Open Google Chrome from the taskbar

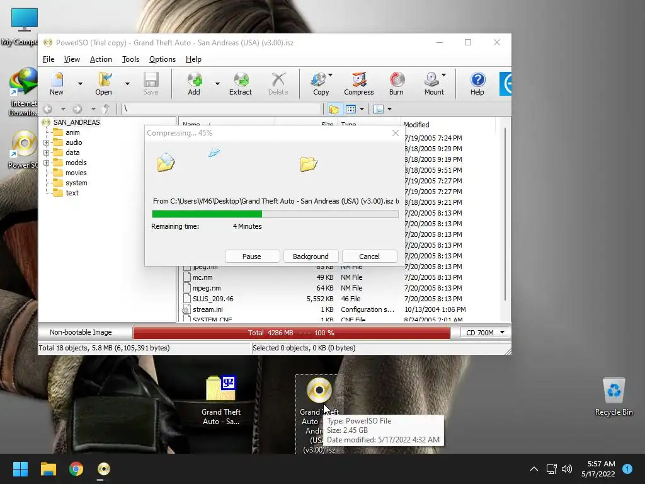click(x=76, y=469)
